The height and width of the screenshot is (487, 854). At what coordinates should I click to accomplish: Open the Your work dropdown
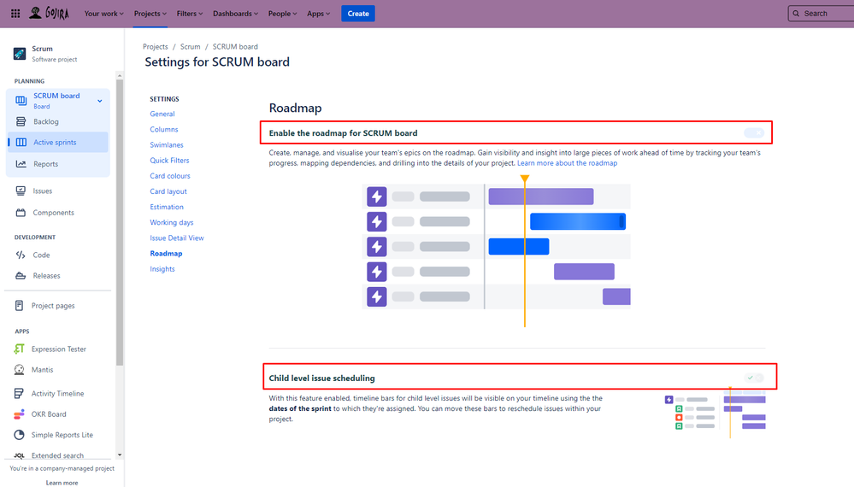103,14
